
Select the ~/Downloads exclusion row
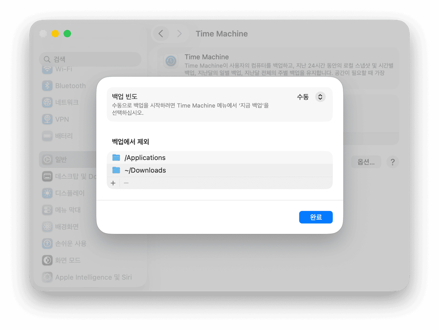point(219,170)
